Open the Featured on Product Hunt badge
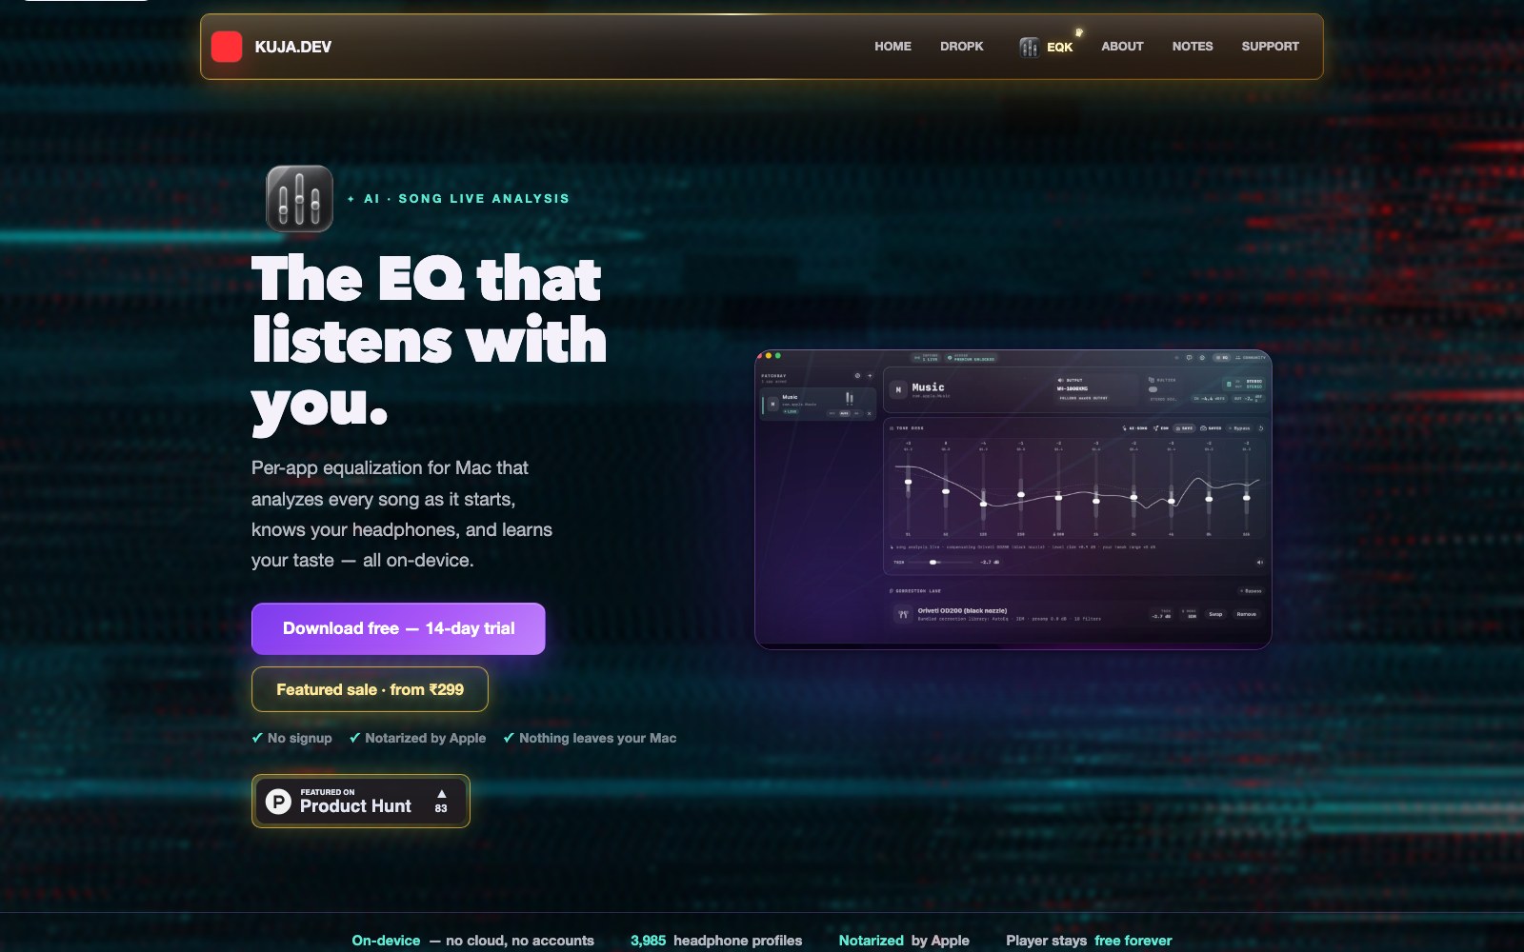This screenshot has height=952, width=1524. pos(361,802)
